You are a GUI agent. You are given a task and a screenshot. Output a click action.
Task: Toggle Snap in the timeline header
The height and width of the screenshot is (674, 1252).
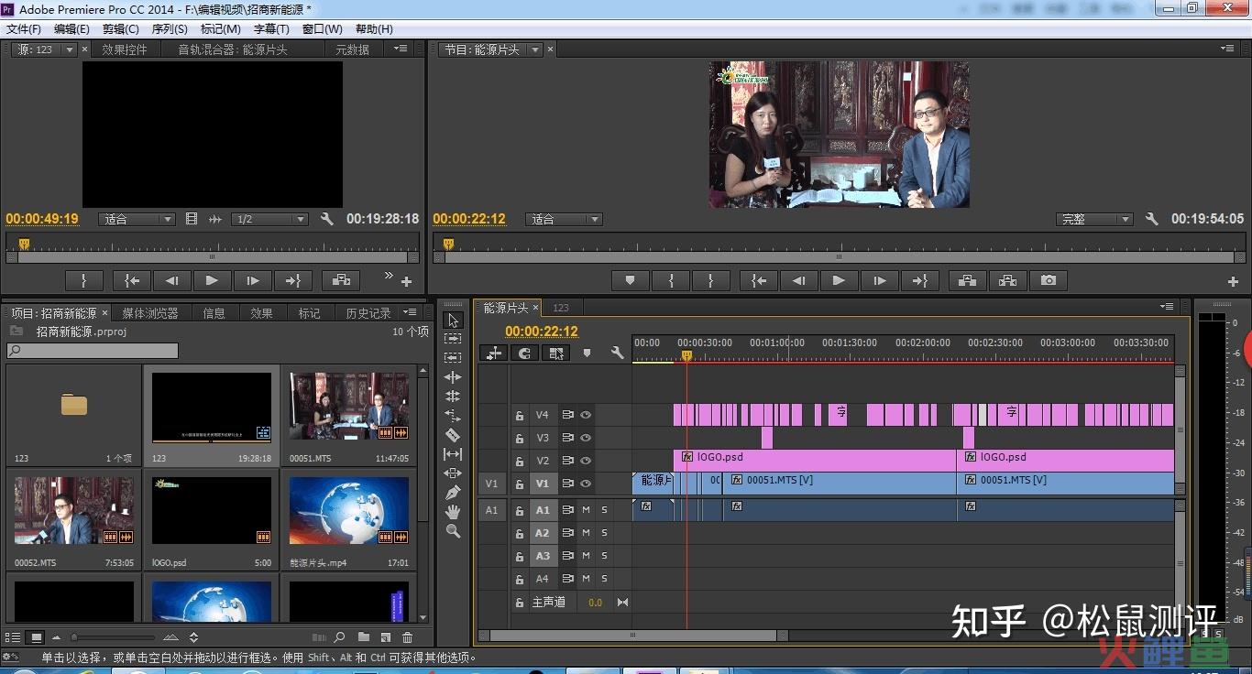pyautogui.click(x=525, y=353)
